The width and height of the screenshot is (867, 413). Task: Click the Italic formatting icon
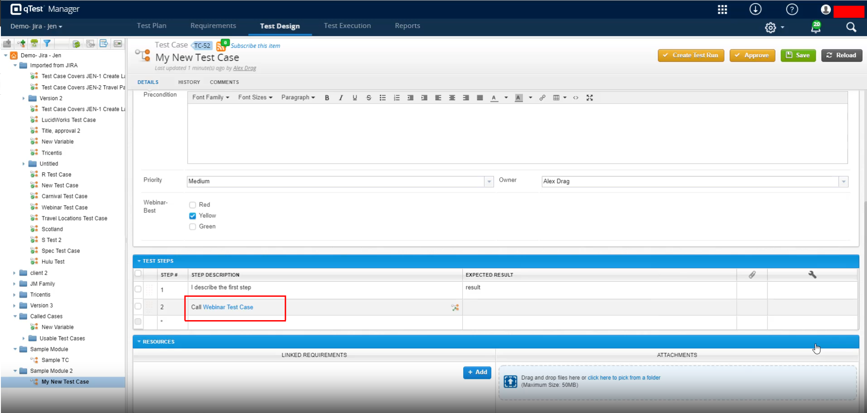point(341,98)
